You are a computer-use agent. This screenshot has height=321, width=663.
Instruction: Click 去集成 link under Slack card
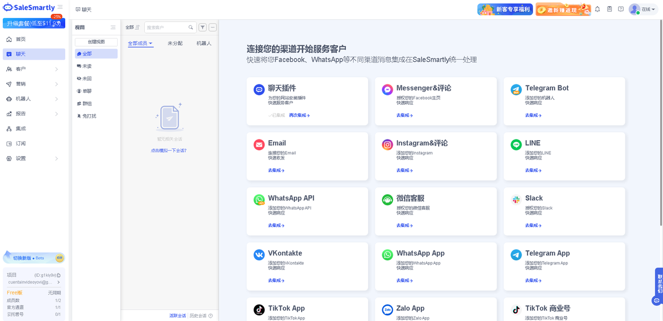(x=534, y=226)
